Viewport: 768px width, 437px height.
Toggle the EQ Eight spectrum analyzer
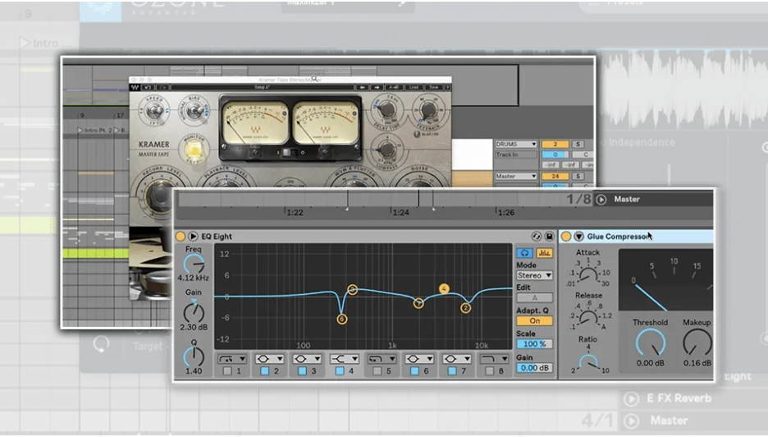[544, 253]
